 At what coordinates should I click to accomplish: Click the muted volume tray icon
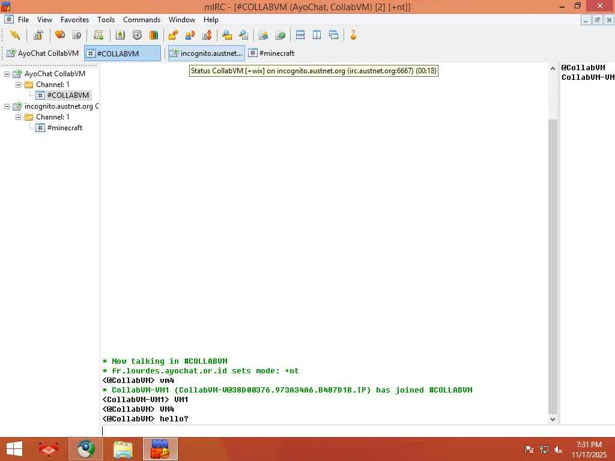(558, 450)
